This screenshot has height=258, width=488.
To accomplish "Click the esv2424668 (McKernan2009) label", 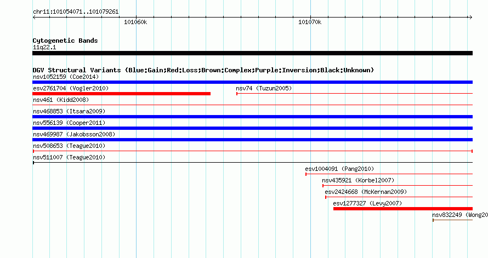I will coord(366,192).
